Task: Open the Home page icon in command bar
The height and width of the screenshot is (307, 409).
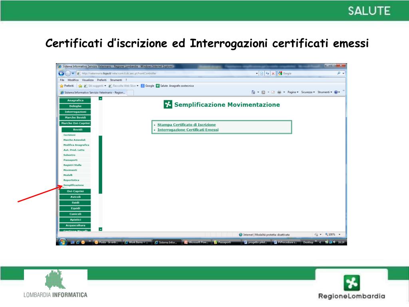Action: [254, 92]
